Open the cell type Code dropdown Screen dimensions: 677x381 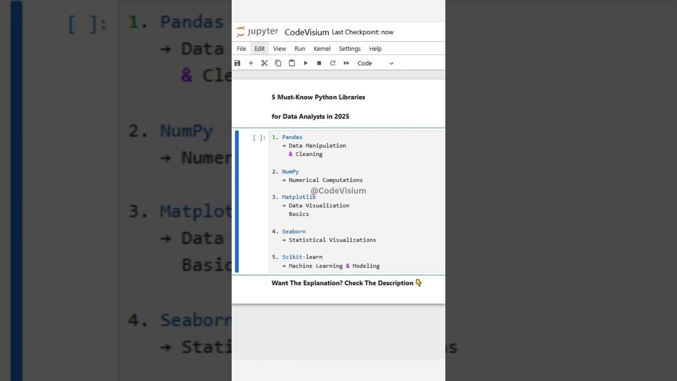point(376,63)
